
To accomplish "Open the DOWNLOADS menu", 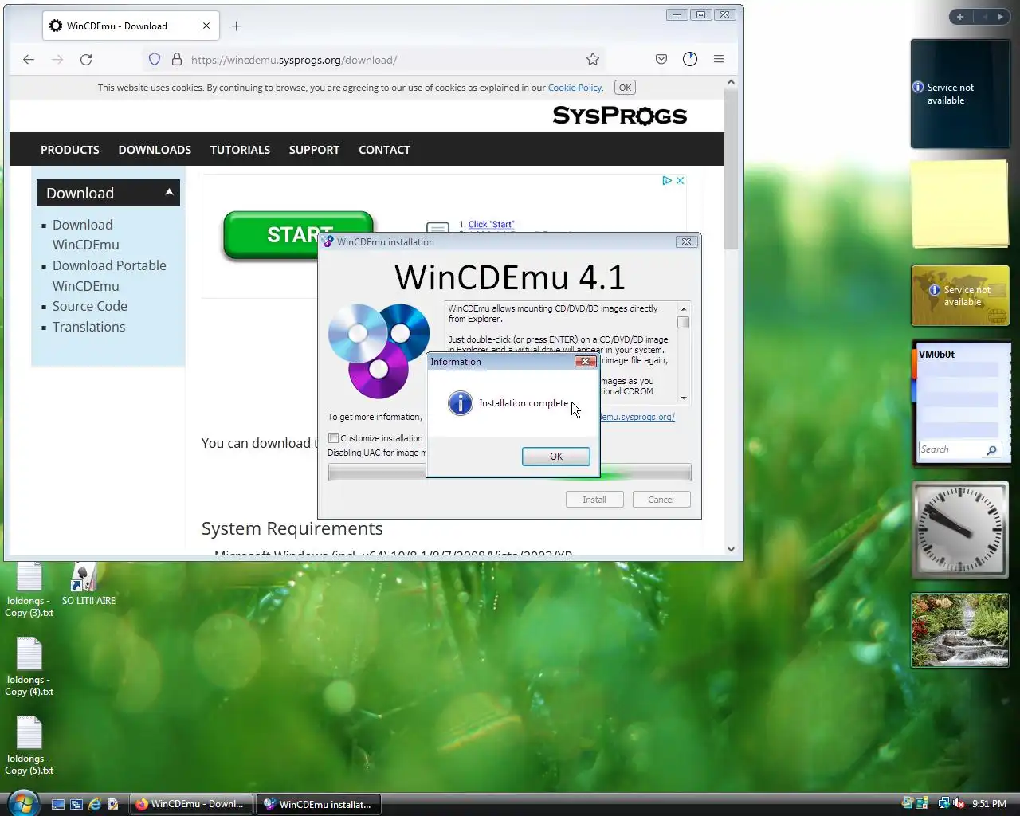I will pos(155,150).
